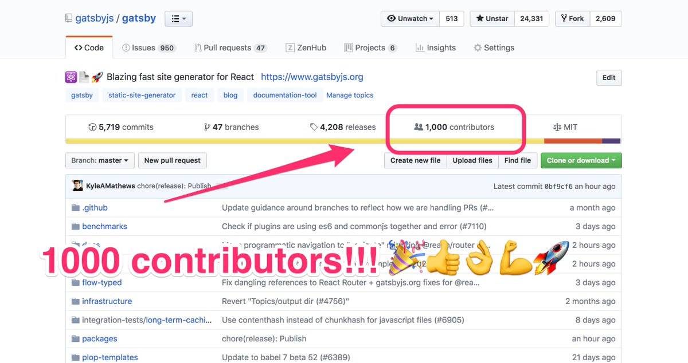Select the react topic tag
Screen dimensions: 688x363
[x=200, y=95]
